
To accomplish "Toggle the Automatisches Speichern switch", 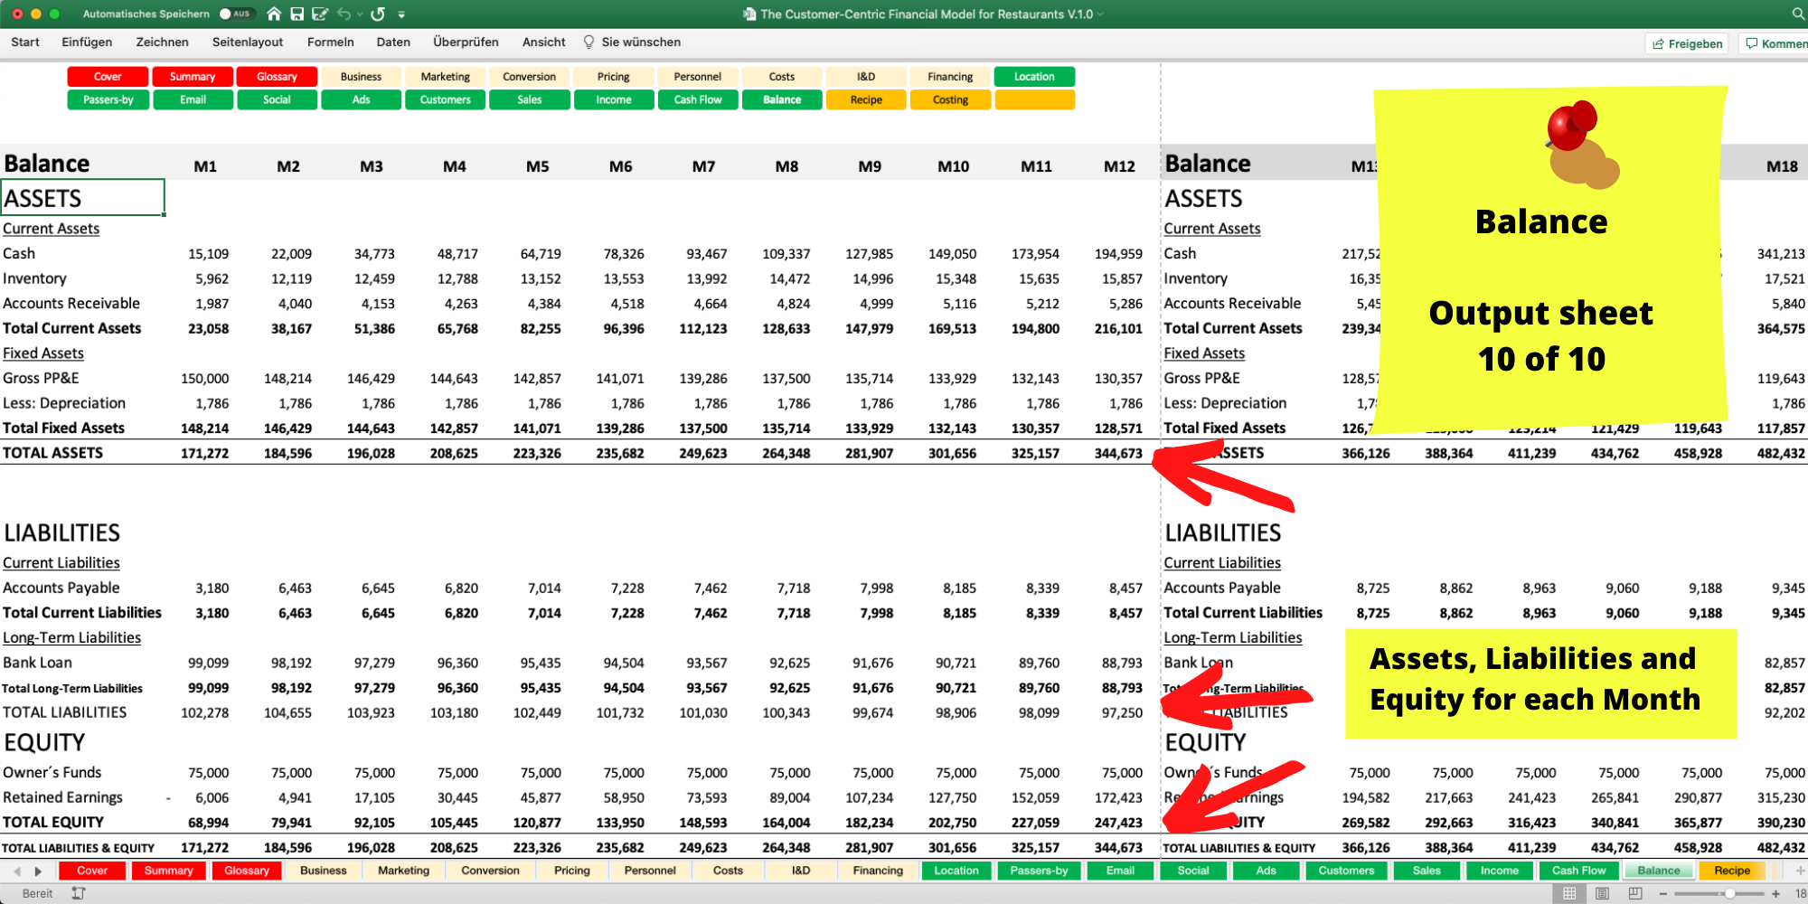I will (x=237, y=14).
